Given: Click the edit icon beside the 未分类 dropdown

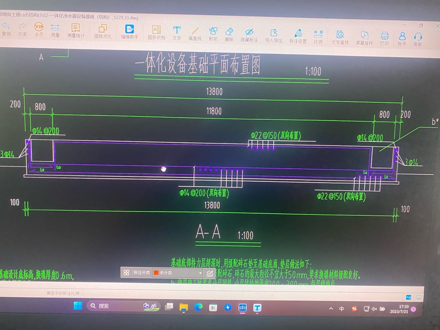Looking at the screenshot, I should (210, 273).
